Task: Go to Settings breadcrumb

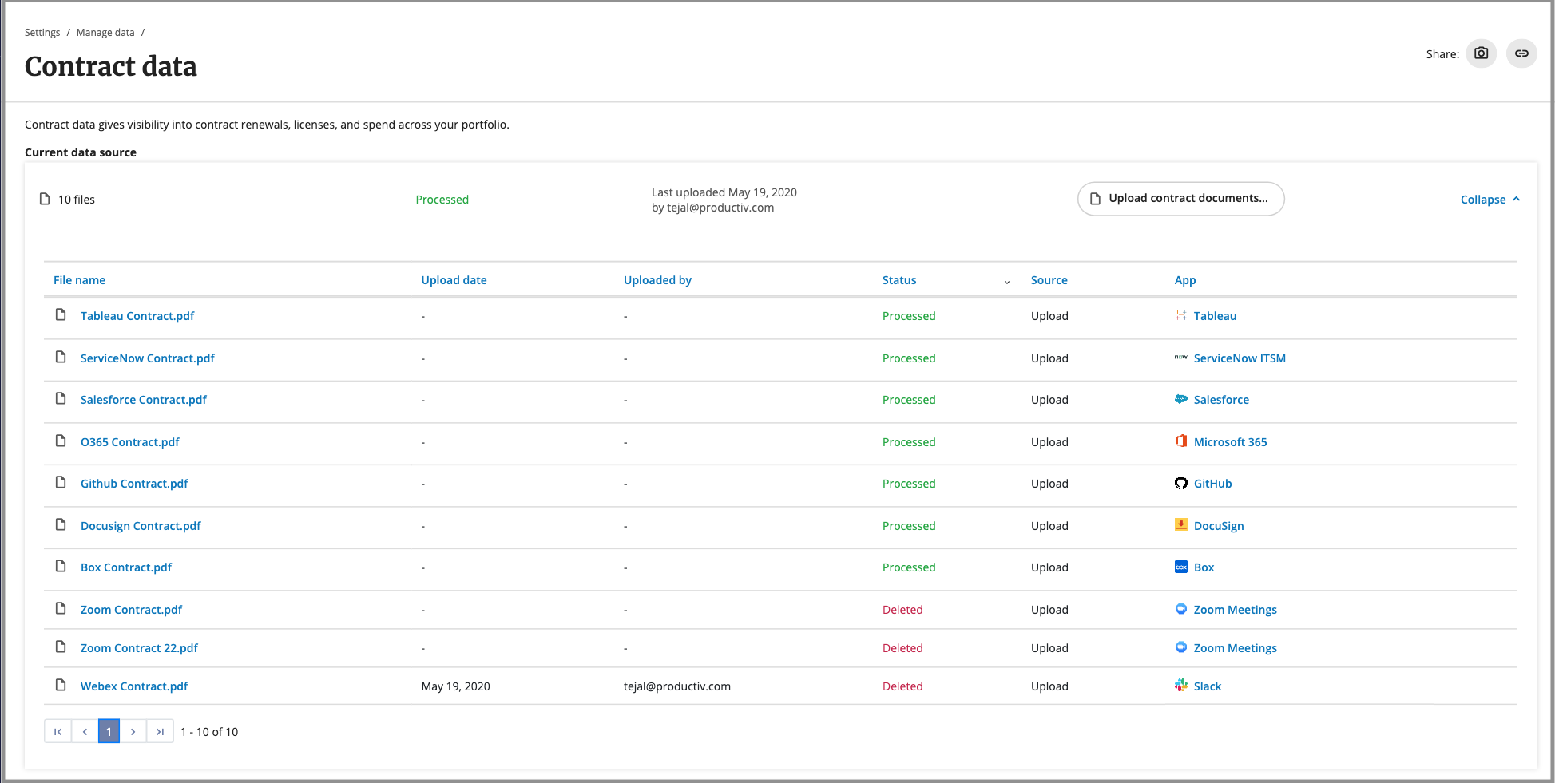Action: coord(42,33)
